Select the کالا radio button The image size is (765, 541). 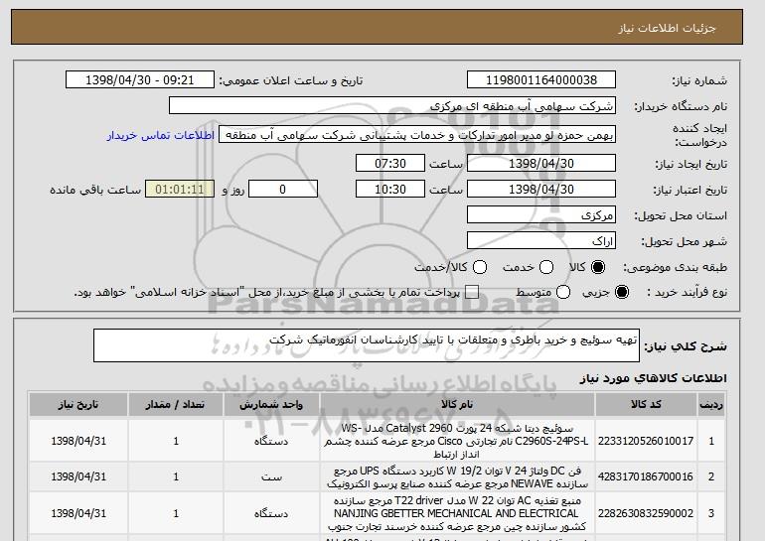(598, 267)
